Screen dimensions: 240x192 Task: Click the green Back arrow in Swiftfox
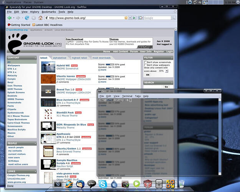[x=10, y=18]
